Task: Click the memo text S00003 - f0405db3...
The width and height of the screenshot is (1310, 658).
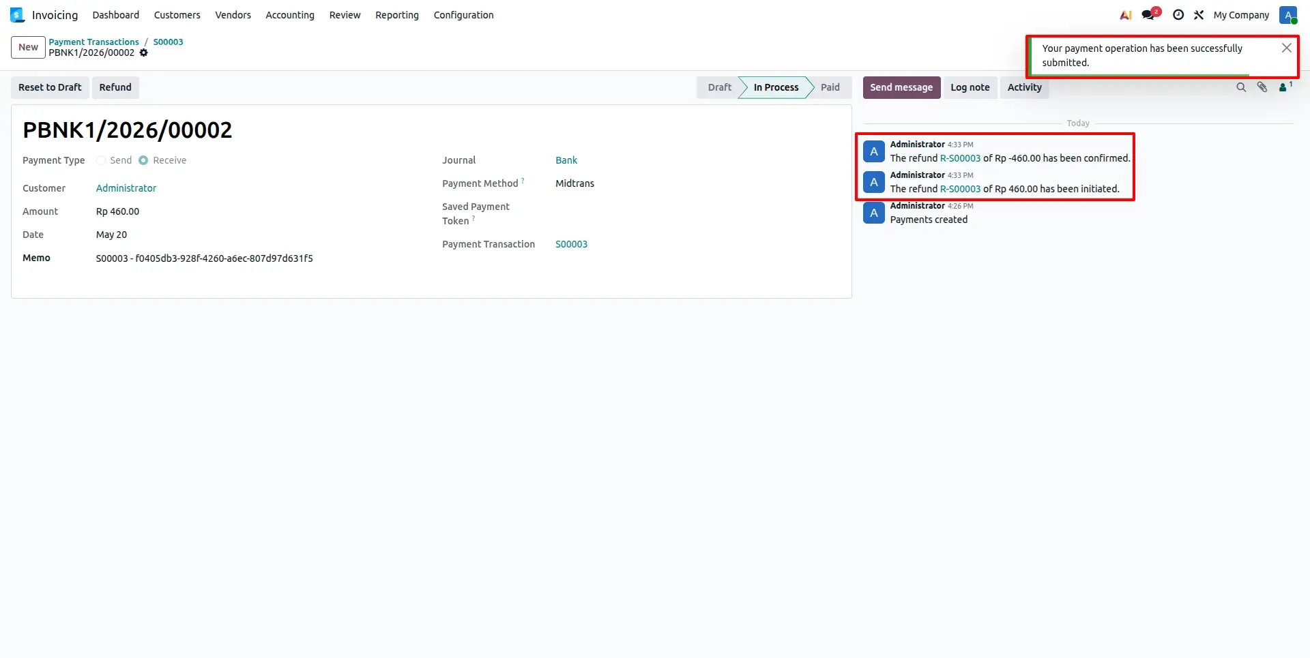Action: coord(205,258)
